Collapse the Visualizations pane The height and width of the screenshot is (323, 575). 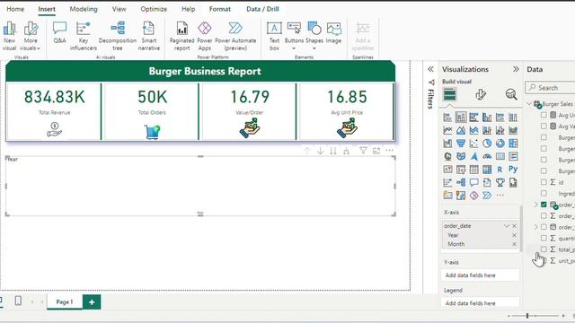click(x=516, y=69)
